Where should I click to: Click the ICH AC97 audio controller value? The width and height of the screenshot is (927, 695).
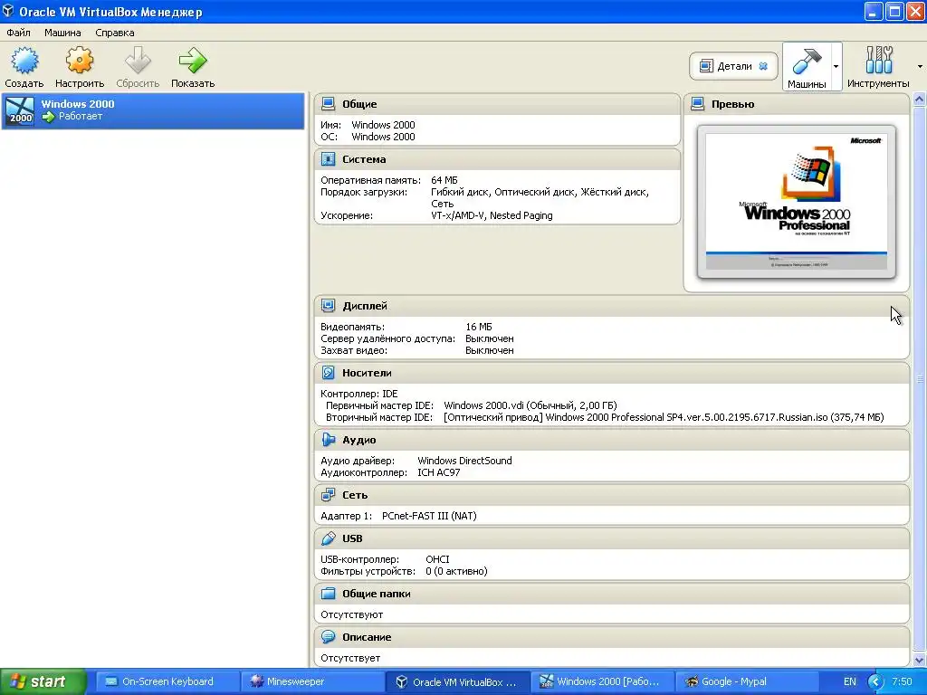pyautogui.click(x=439, y=472)
